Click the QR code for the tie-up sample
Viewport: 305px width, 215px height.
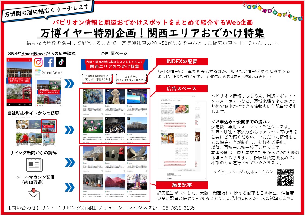pos(285,177)
